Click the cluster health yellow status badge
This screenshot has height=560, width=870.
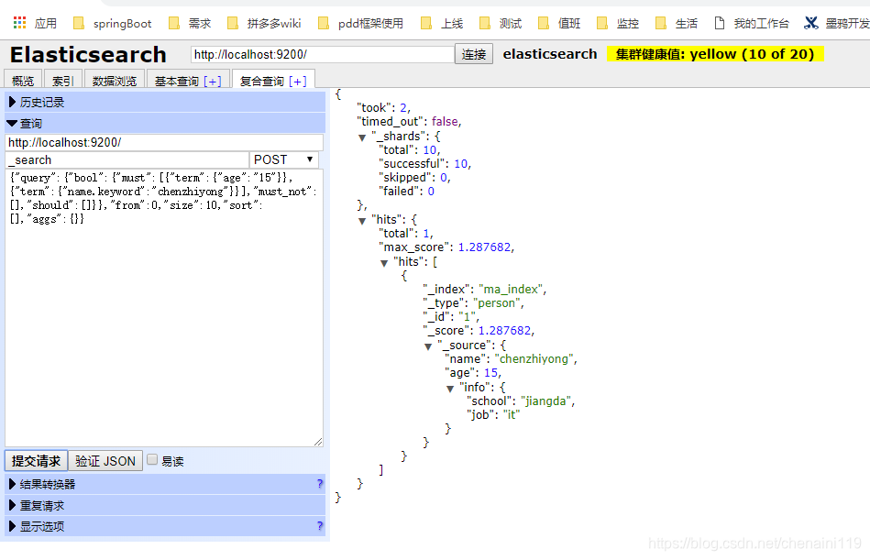tap(715, 54)
